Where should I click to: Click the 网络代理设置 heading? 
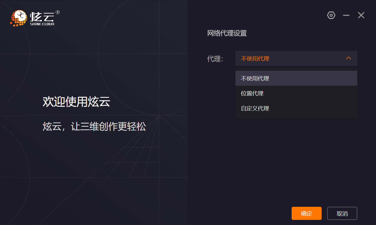click(227, 33)
